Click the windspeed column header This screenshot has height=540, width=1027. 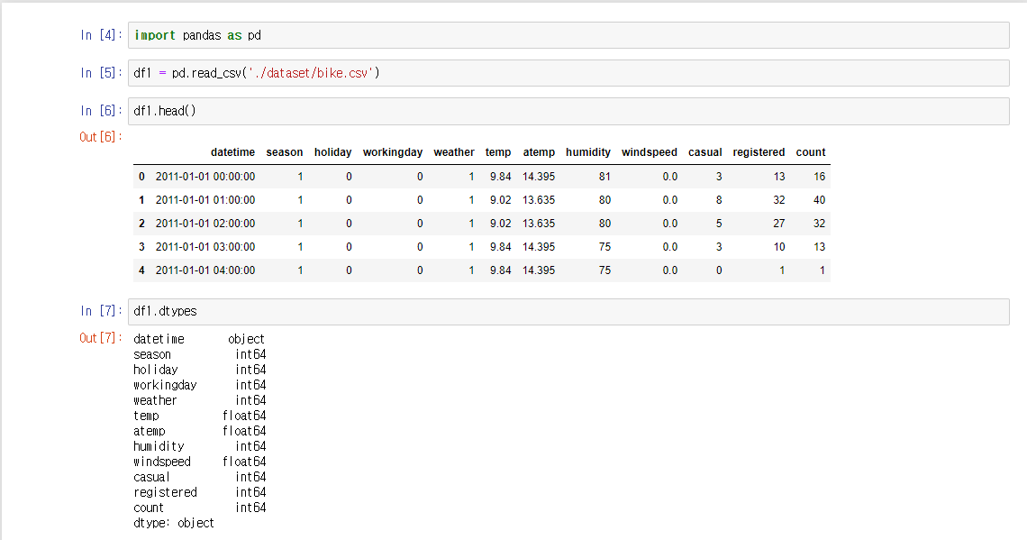tap(649, 152)
